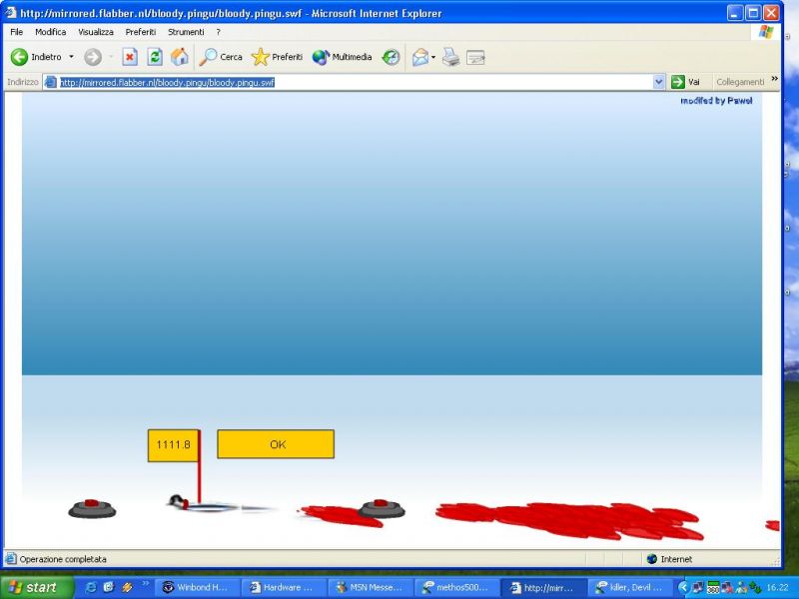This screenshot has height=599, width=799.
Task: Open the Windows start menu
Action: (35, 587)
